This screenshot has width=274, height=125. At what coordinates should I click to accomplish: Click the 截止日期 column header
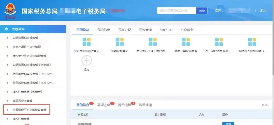(160, 115)
